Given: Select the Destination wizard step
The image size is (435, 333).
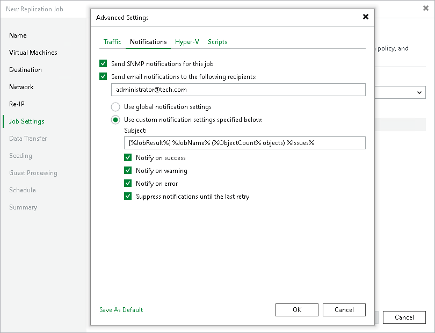Looking at the screenshot, I should [x=25, y=70].
